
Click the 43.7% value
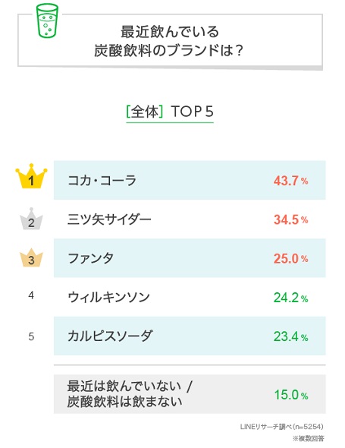(x=290, y=181)
